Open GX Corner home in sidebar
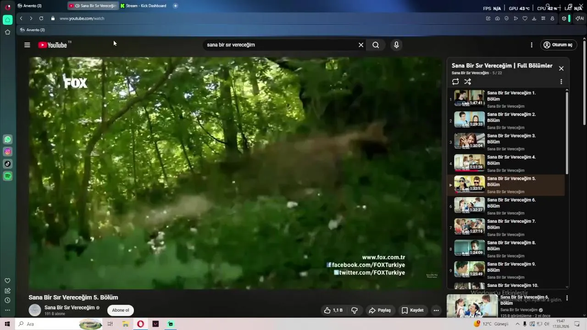 pyautogui.click(x=8, y=20)
